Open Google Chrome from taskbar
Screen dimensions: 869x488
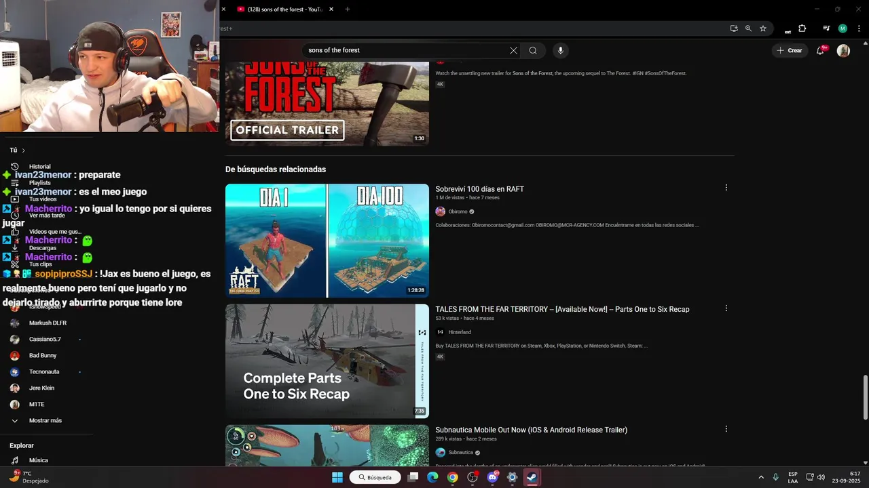(453, 477)
